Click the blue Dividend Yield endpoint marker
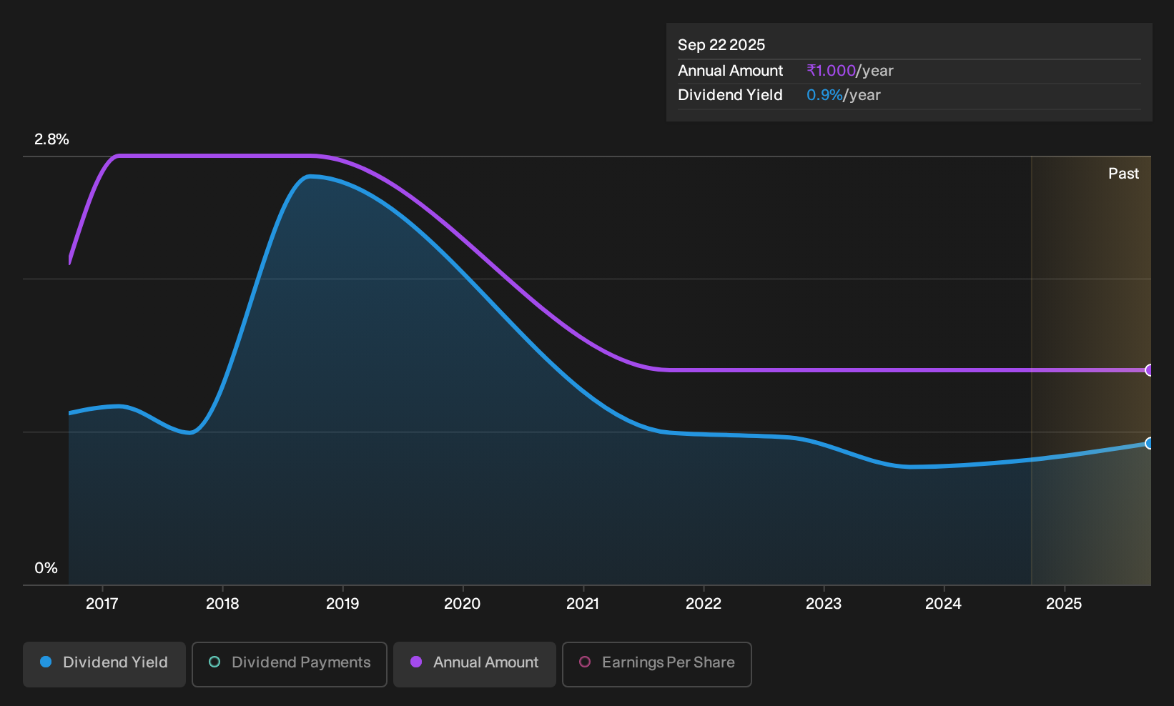The width and height of the screenshot is (1174, 706). 1150,443
